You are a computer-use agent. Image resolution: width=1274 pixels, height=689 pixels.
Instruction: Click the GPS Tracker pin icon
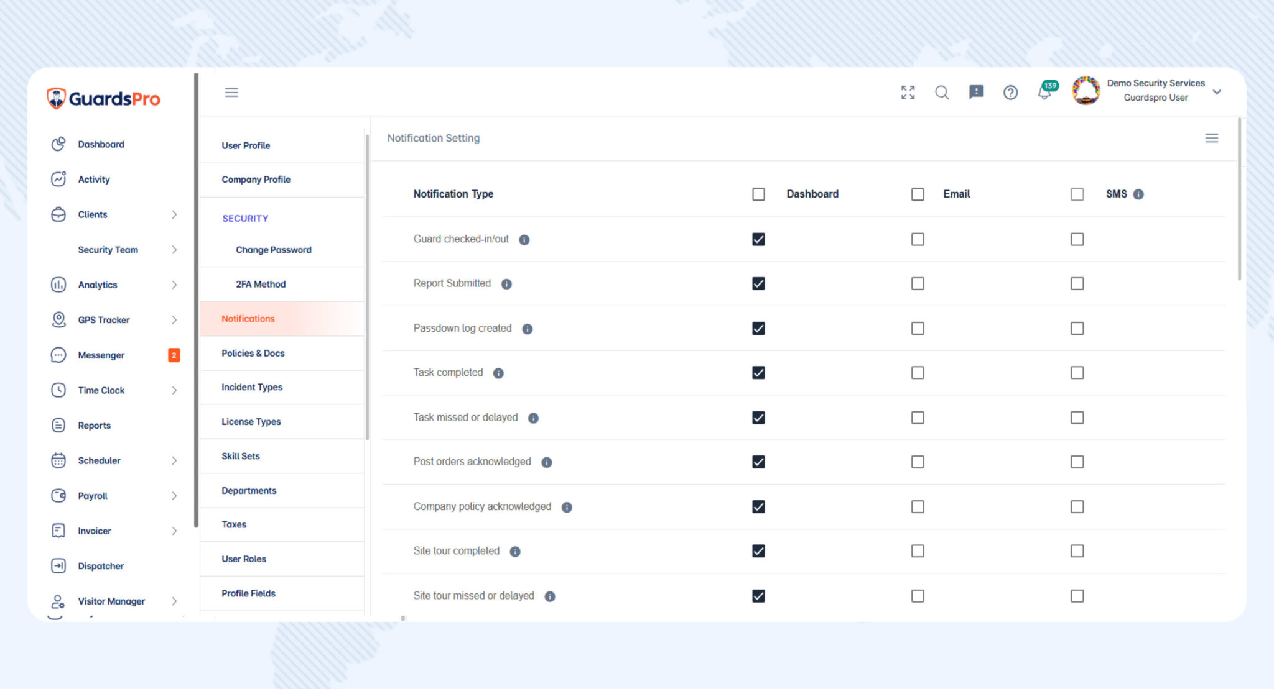58,320
